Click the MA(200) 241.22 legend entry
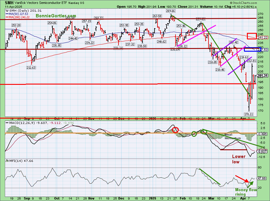 17,17
